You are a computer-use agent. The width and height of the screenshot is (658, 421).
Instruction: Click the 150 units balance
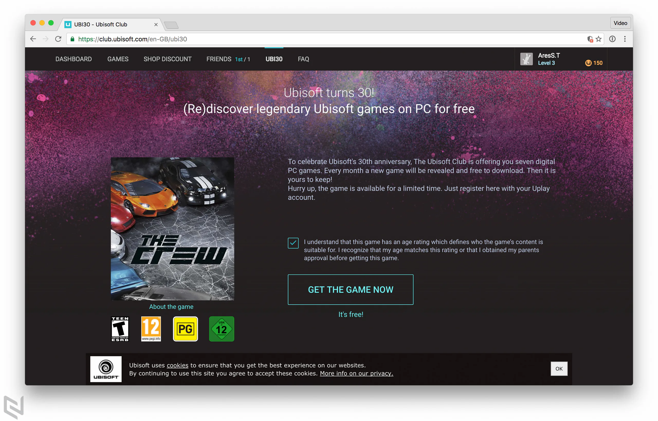pyautogui.click(x=598, y=63)
